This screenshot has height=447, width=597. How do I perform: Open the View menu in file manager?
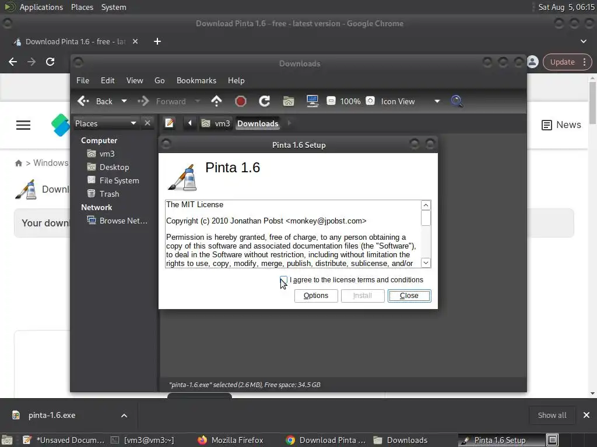click(135, 80)
